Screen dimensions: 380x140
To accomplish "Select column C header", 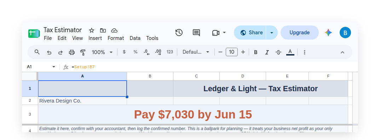I will click(196, 76).
